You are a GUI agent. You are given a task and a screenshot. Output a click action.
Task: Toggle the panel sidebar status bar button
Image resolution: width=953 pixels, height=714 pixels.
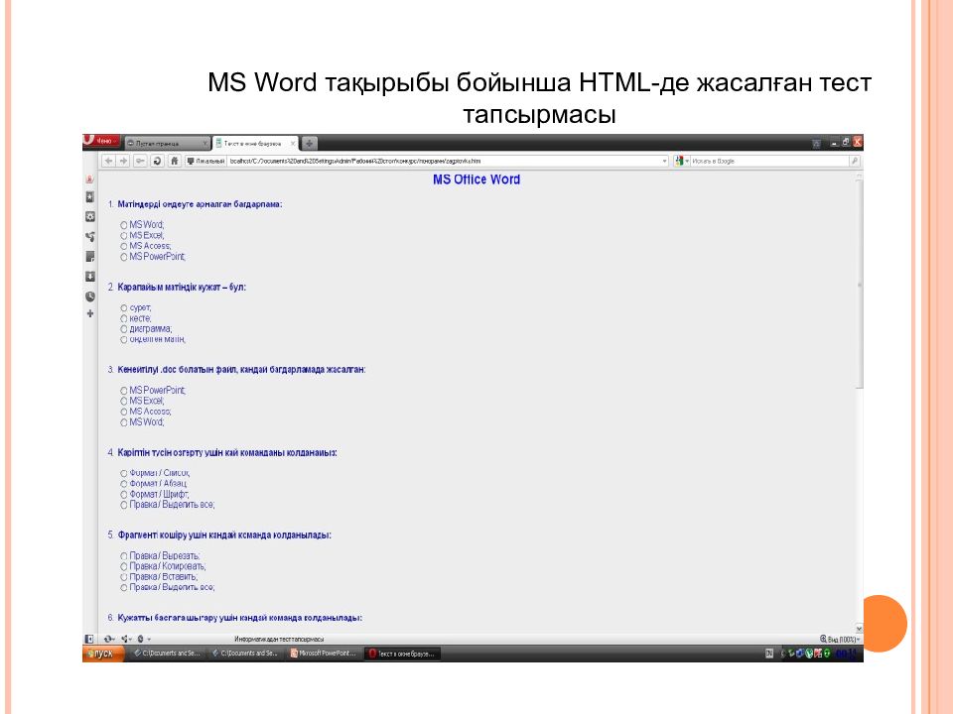point(89,639)
